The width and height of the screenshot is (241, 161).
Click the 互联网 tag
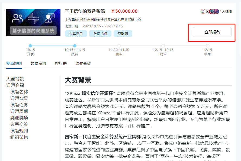tap(123, 34)
